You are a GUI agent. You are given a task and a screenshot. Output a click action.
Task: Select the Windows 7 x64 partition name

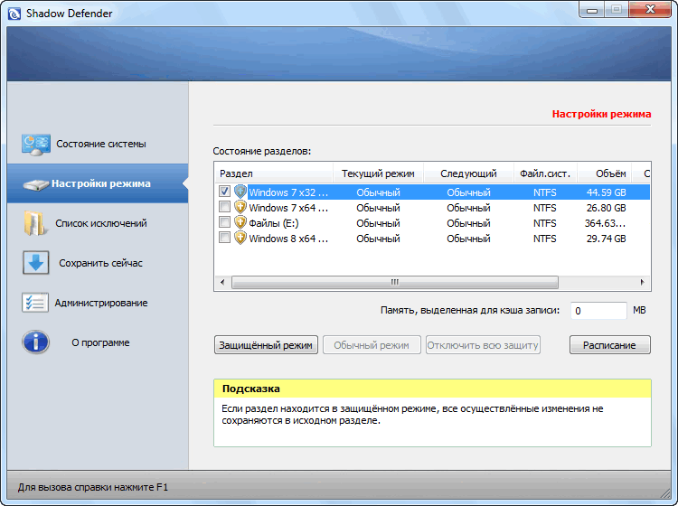coord(288,208)
